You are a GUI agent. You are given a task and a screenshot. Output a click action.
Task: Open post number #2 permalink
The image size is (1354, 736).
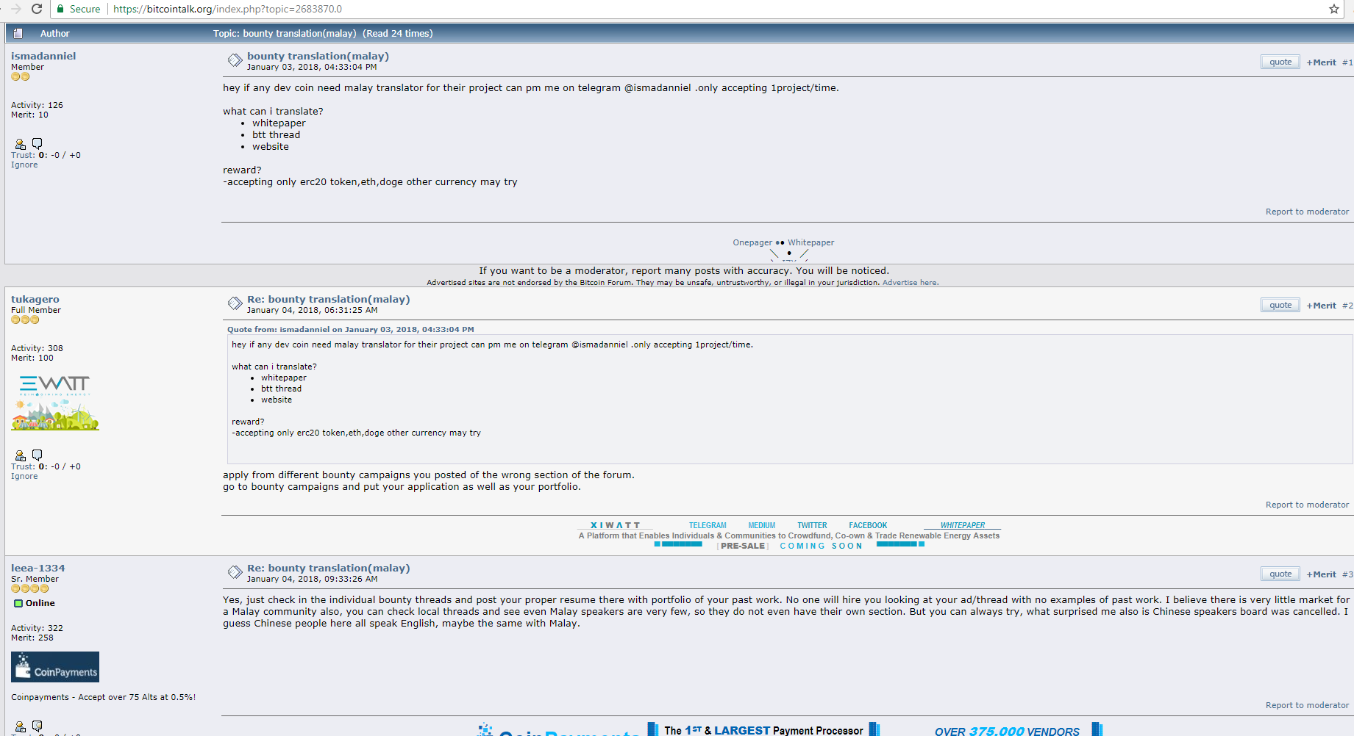[x=1347, y=306]
